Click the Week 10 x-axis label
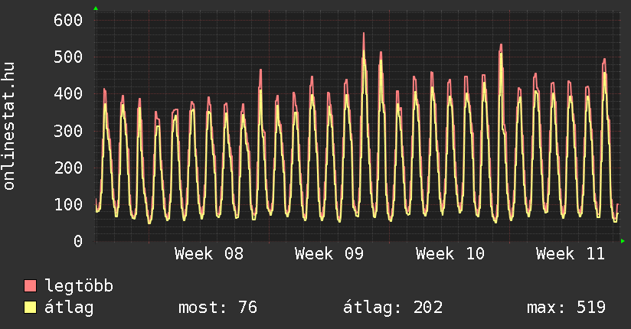The image size is (631, 329). [450, 254]
